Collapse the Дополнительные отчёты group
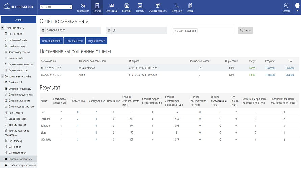The width and height of the screenshot is (301, 169). [3, 76]
